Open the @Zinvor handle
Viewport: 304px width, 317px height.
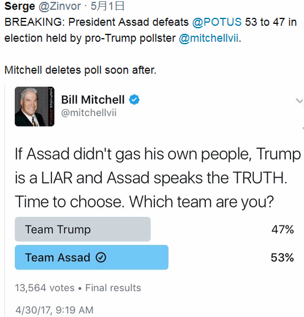59,6
